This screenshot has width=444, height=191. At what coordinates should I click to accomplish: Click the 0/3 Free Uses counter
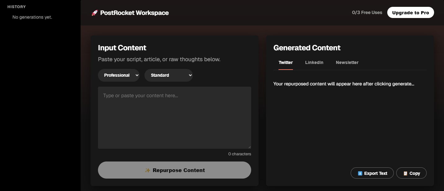pos(367,13)
